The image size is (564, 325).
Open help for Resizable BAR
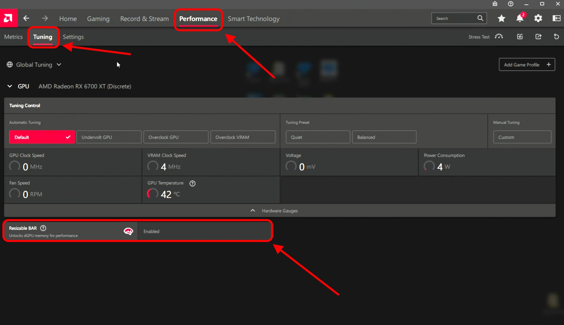[43, 228]
